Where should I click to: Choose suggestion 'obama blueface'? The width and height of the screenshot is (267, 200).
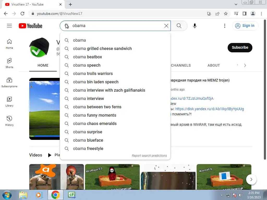click(x=115, y=140)
